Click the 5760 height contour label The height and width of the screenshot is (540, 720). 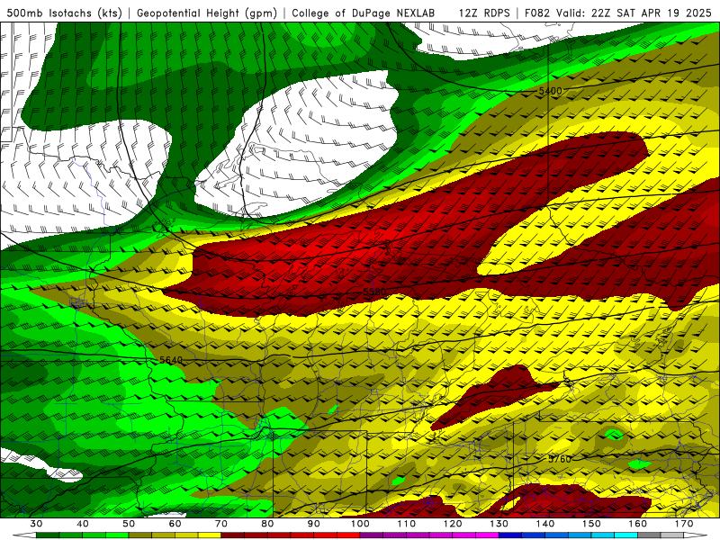coord(560,459)
